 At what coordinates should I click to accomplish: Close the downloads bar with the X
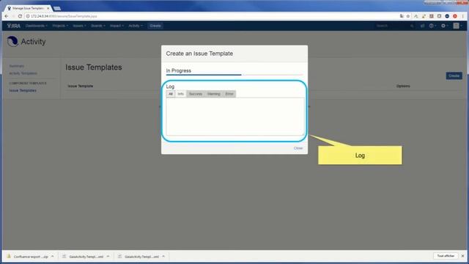pos(462,256)
